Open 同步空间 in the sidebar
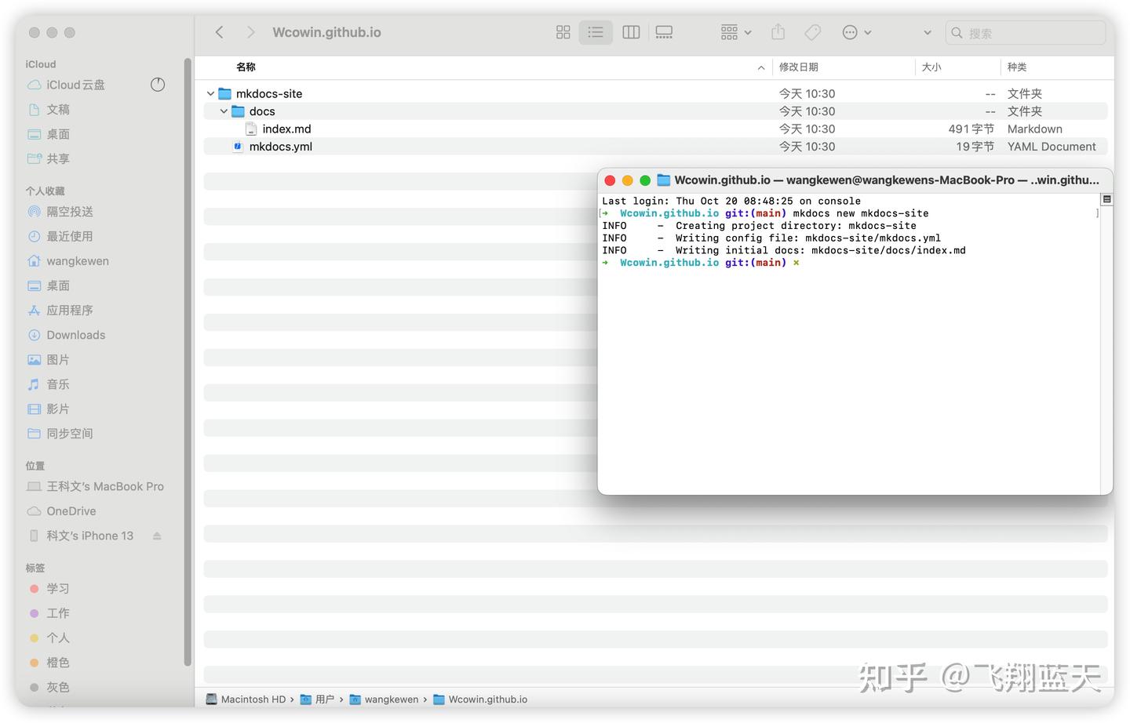1130x723 pixels. coord(70,434)
